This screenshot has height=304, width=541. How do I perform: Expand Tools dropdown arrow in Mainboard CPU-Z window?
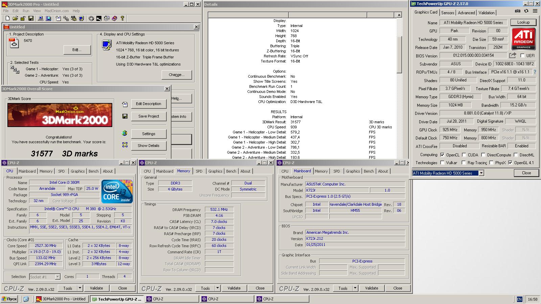[355, 288]
